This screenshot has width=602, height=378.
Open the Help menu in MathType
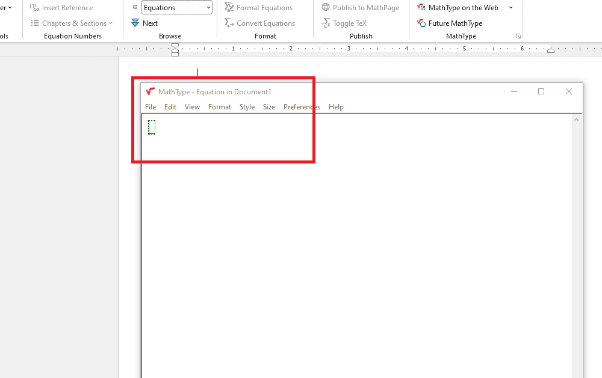[336, 107]
